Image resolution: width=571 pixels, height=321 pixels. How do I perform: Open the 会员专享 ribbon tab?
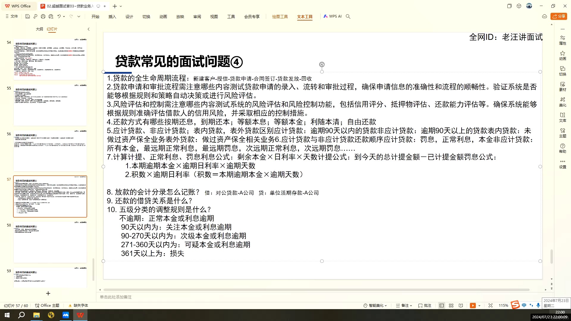click(x=252, y=17)
